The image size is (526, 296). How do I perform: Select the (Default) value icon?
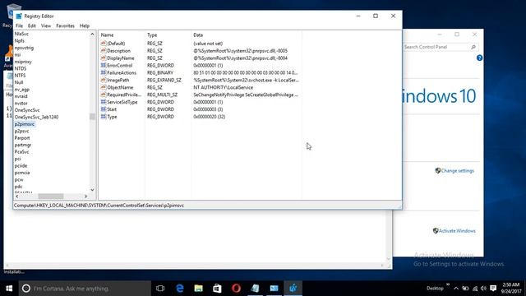pyautogui.click(x=104, y=44)
